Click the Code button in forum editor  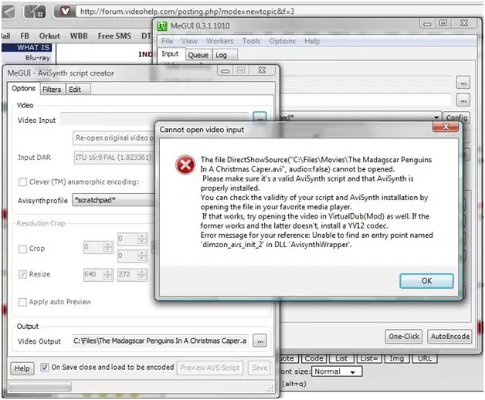[x=314, y=358]
